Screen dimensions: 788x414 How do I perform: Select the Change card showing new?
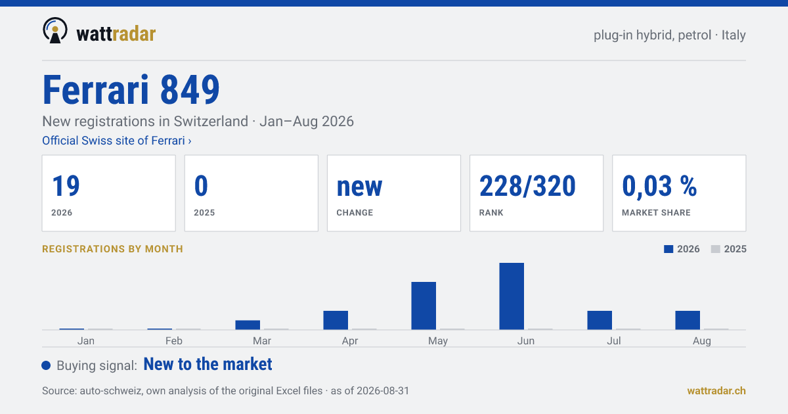394,193
